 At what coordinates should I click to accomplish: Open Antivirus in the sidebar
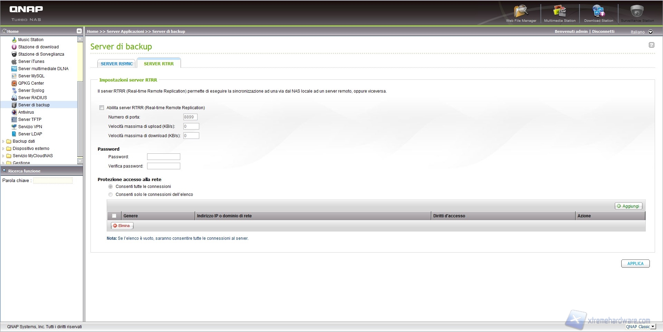26,112
